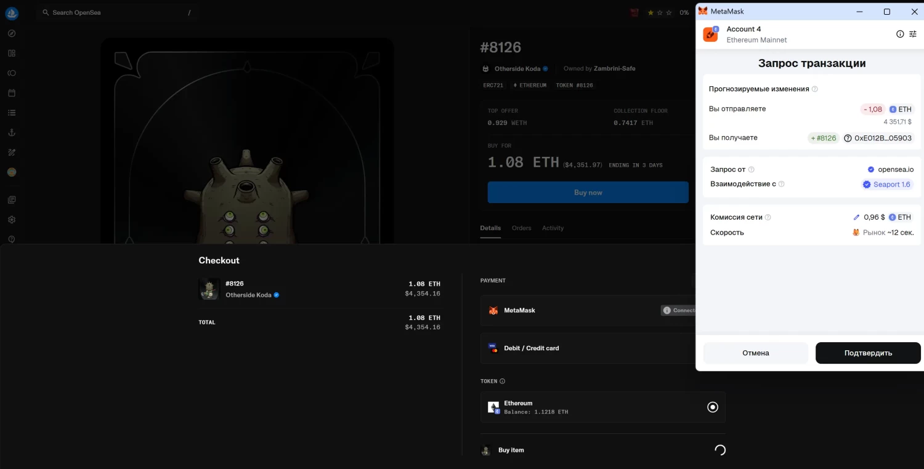Select the Ethereum token radio button
The image size is (924, 469).
pos(713,407)
